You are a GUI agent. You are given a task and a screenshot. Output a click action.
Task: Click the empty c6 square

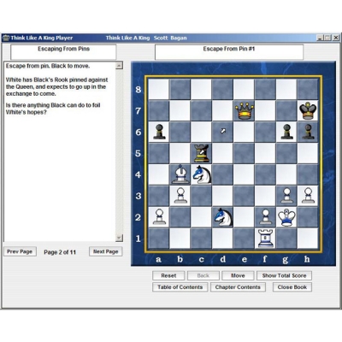tap(202, 132)
